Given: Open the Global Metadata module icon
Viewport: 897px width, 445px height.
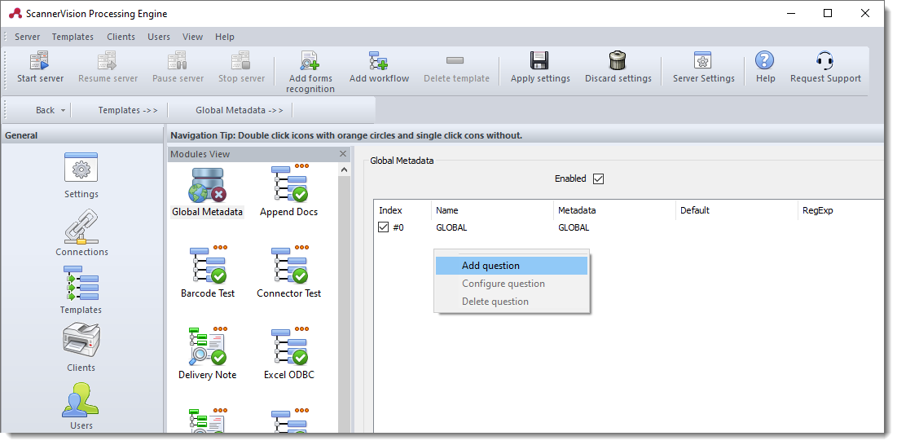Looking at the screenshot, I should click(x=207, y=185).
